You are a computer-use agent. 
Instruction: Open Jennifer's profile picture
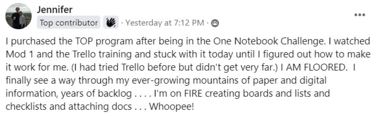pos(18,16)
